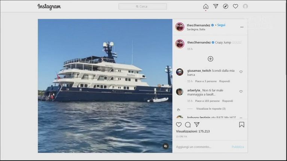Like giusamax_twitch's comment
Viewport: 287px width, 161px height.
(241, 72)
